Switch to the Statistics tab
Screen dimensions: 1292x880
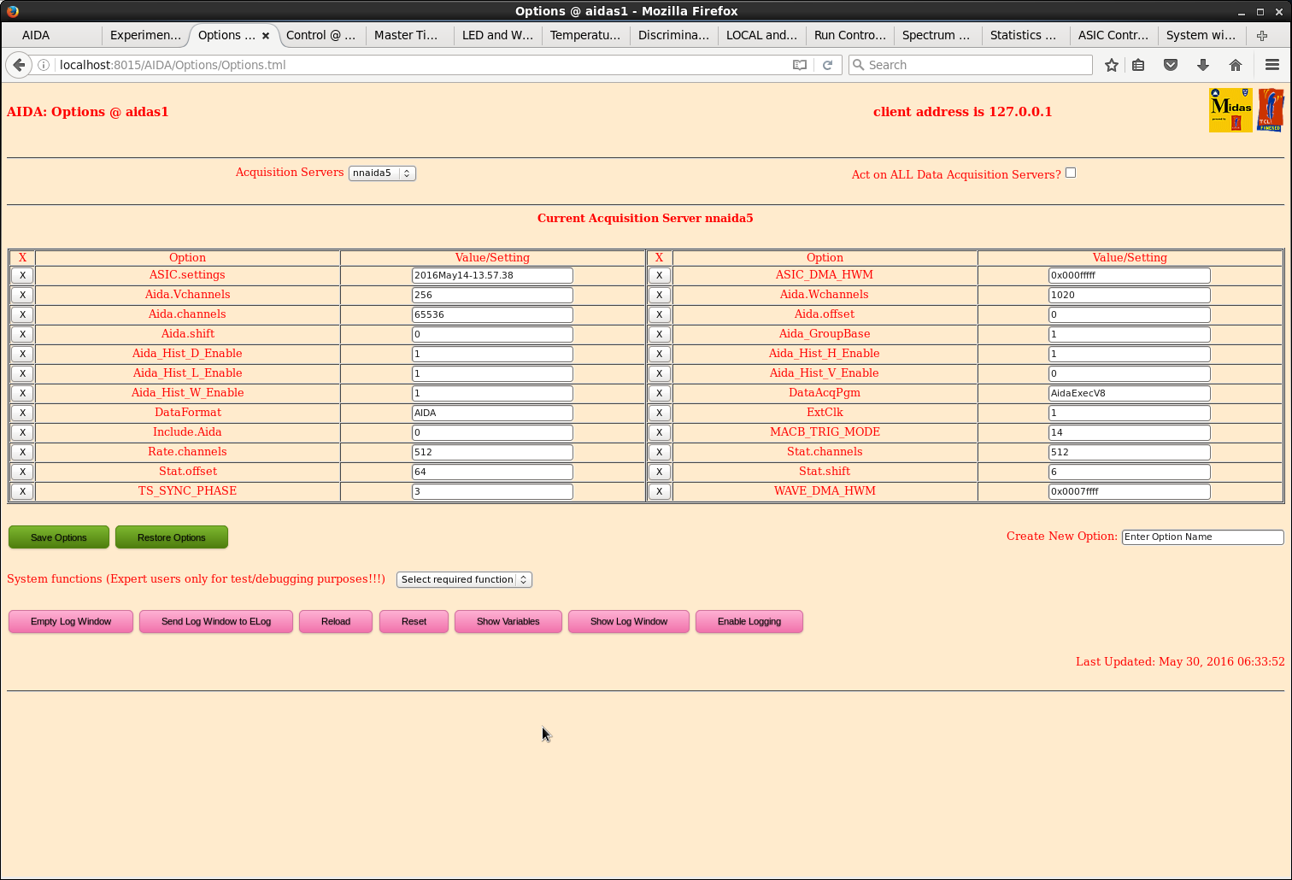coord(1023,35)
